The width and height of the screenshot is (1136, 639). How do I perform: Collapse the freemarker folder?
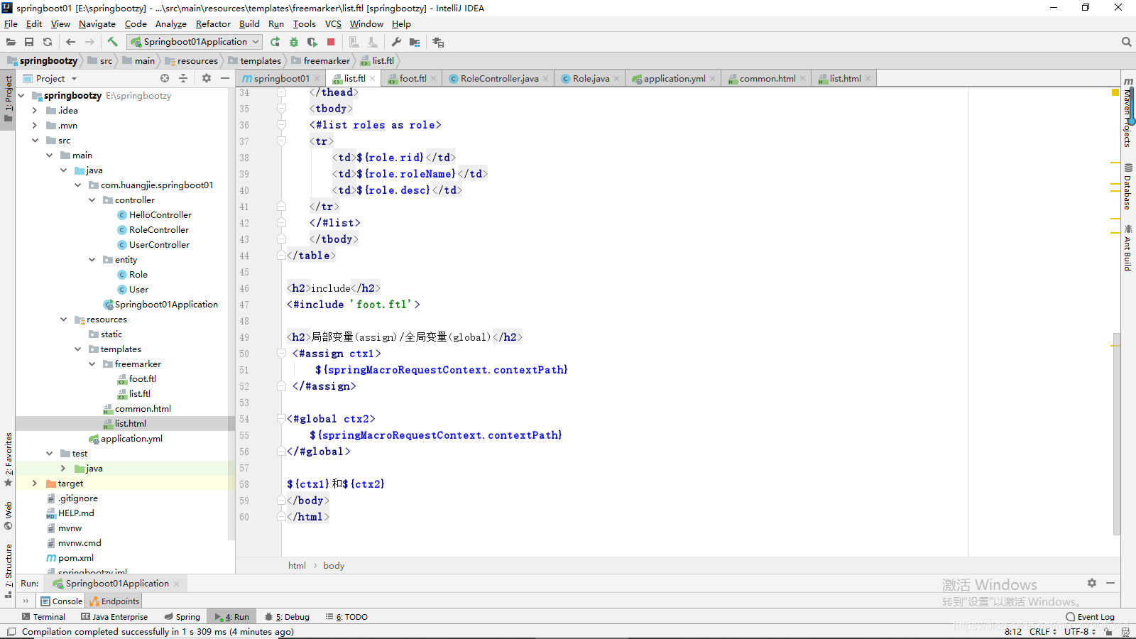click(92, 364)
